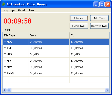Maximize the Automatic File Mover window
The width and height of the screenshot is (112, 95).
pos(102,4)
